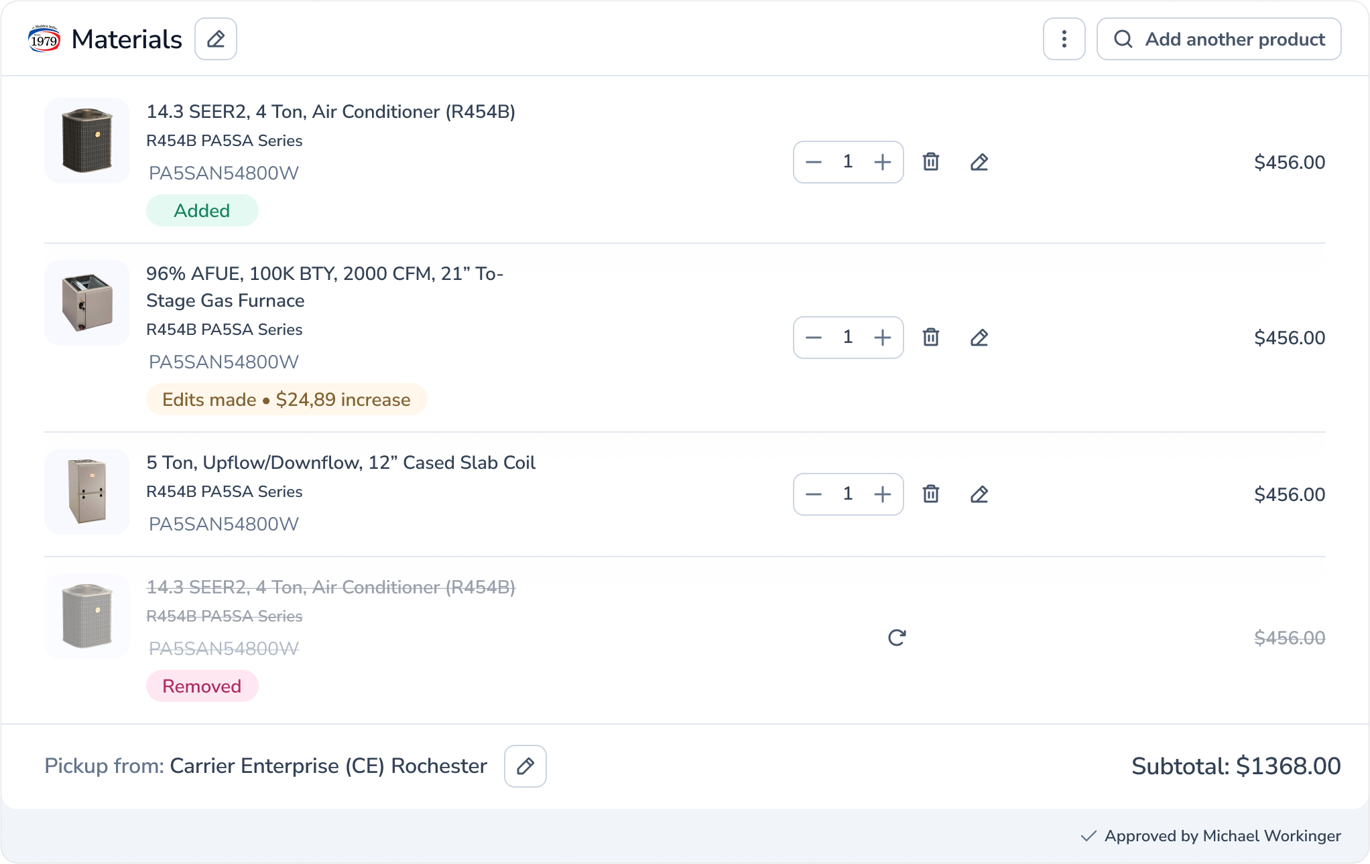
Task: Delete the Added Air Conditioner item
Action: (x=931, y=162)
